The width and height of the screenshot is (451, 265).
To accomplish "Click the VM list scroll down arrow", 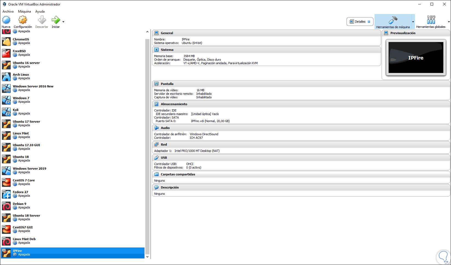I will pyautogui.click(x=147, y=257).
